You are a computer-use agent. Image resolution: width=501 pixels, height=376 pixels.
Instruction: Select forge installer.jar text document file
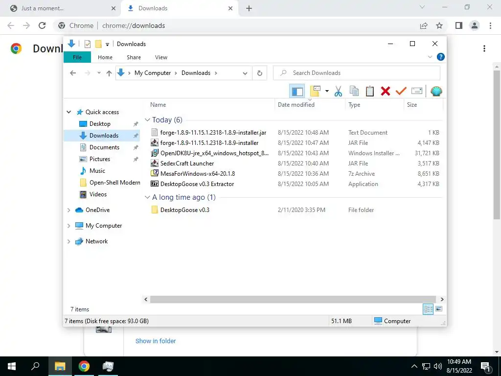point(213,132)
